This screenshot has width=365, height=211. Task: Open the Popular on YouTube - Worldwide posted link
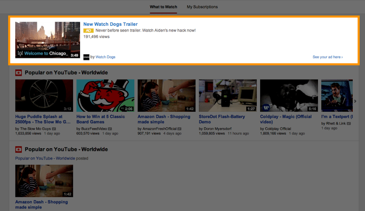coord(45,158)
